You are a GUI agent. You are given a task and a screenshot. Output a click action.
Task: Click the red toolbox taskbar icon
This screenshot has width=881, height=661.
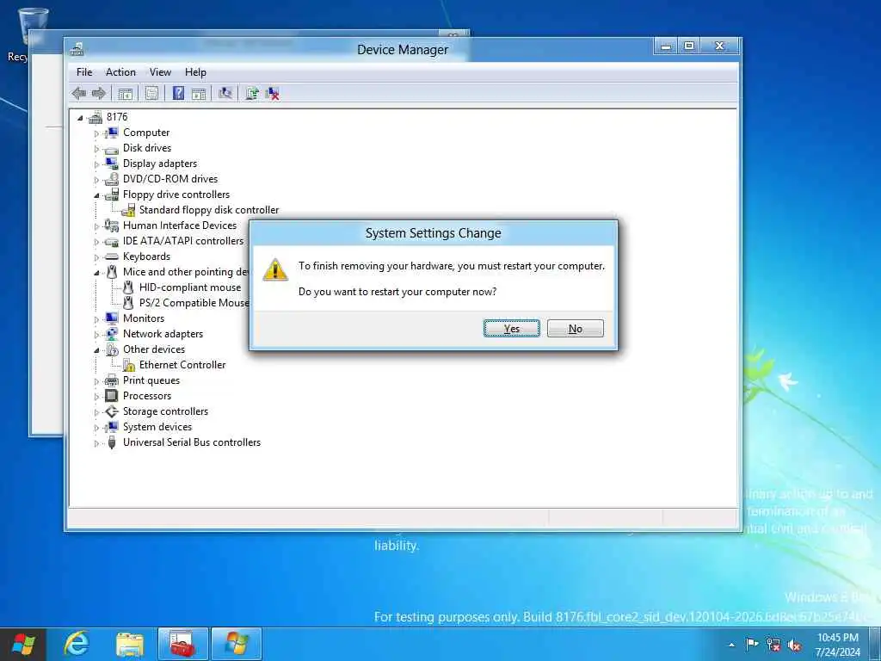click(182, 644)
